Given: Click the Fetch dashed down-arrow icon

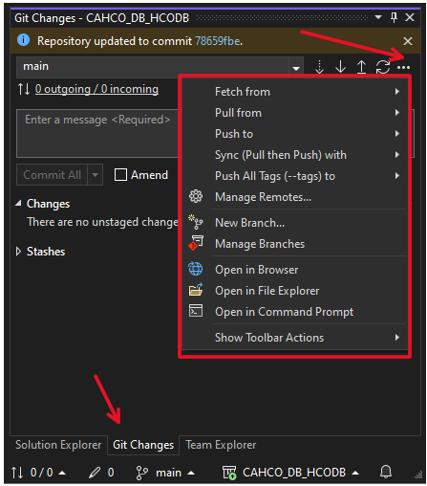Looking at the screenshot, I should [x=319, y=67].
